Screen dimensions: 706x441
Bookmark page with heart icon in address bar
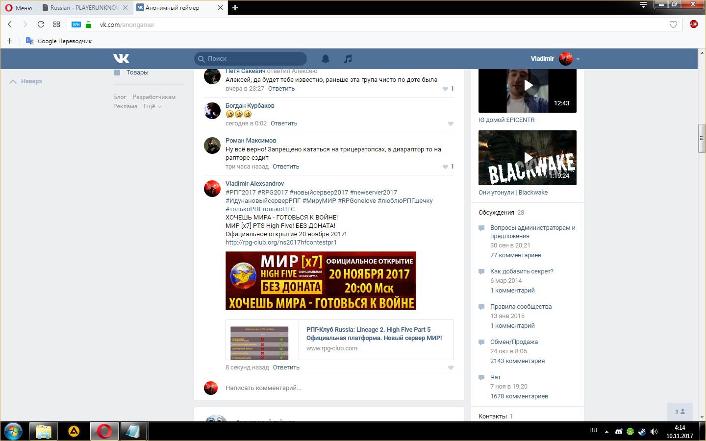(673, 24)
